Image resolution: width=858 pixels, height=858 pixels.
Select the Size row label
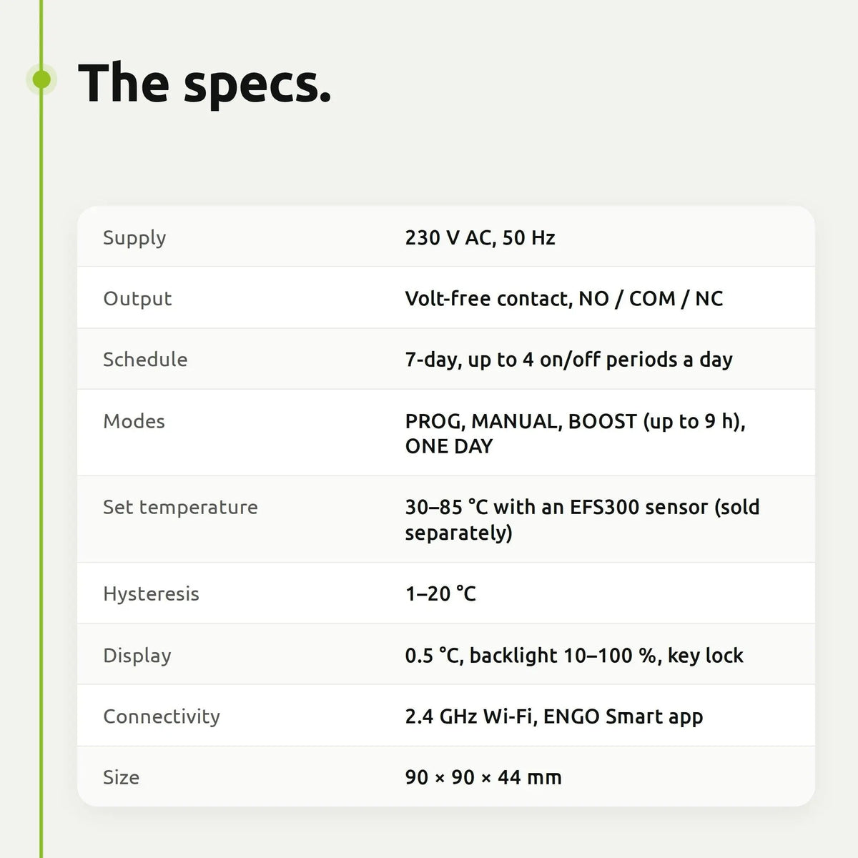[121, 777]
